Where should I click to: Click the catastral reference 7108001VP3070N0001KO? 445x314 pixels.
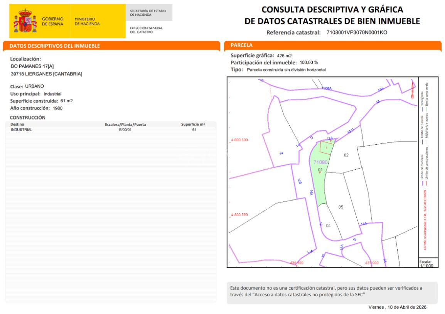354,33
